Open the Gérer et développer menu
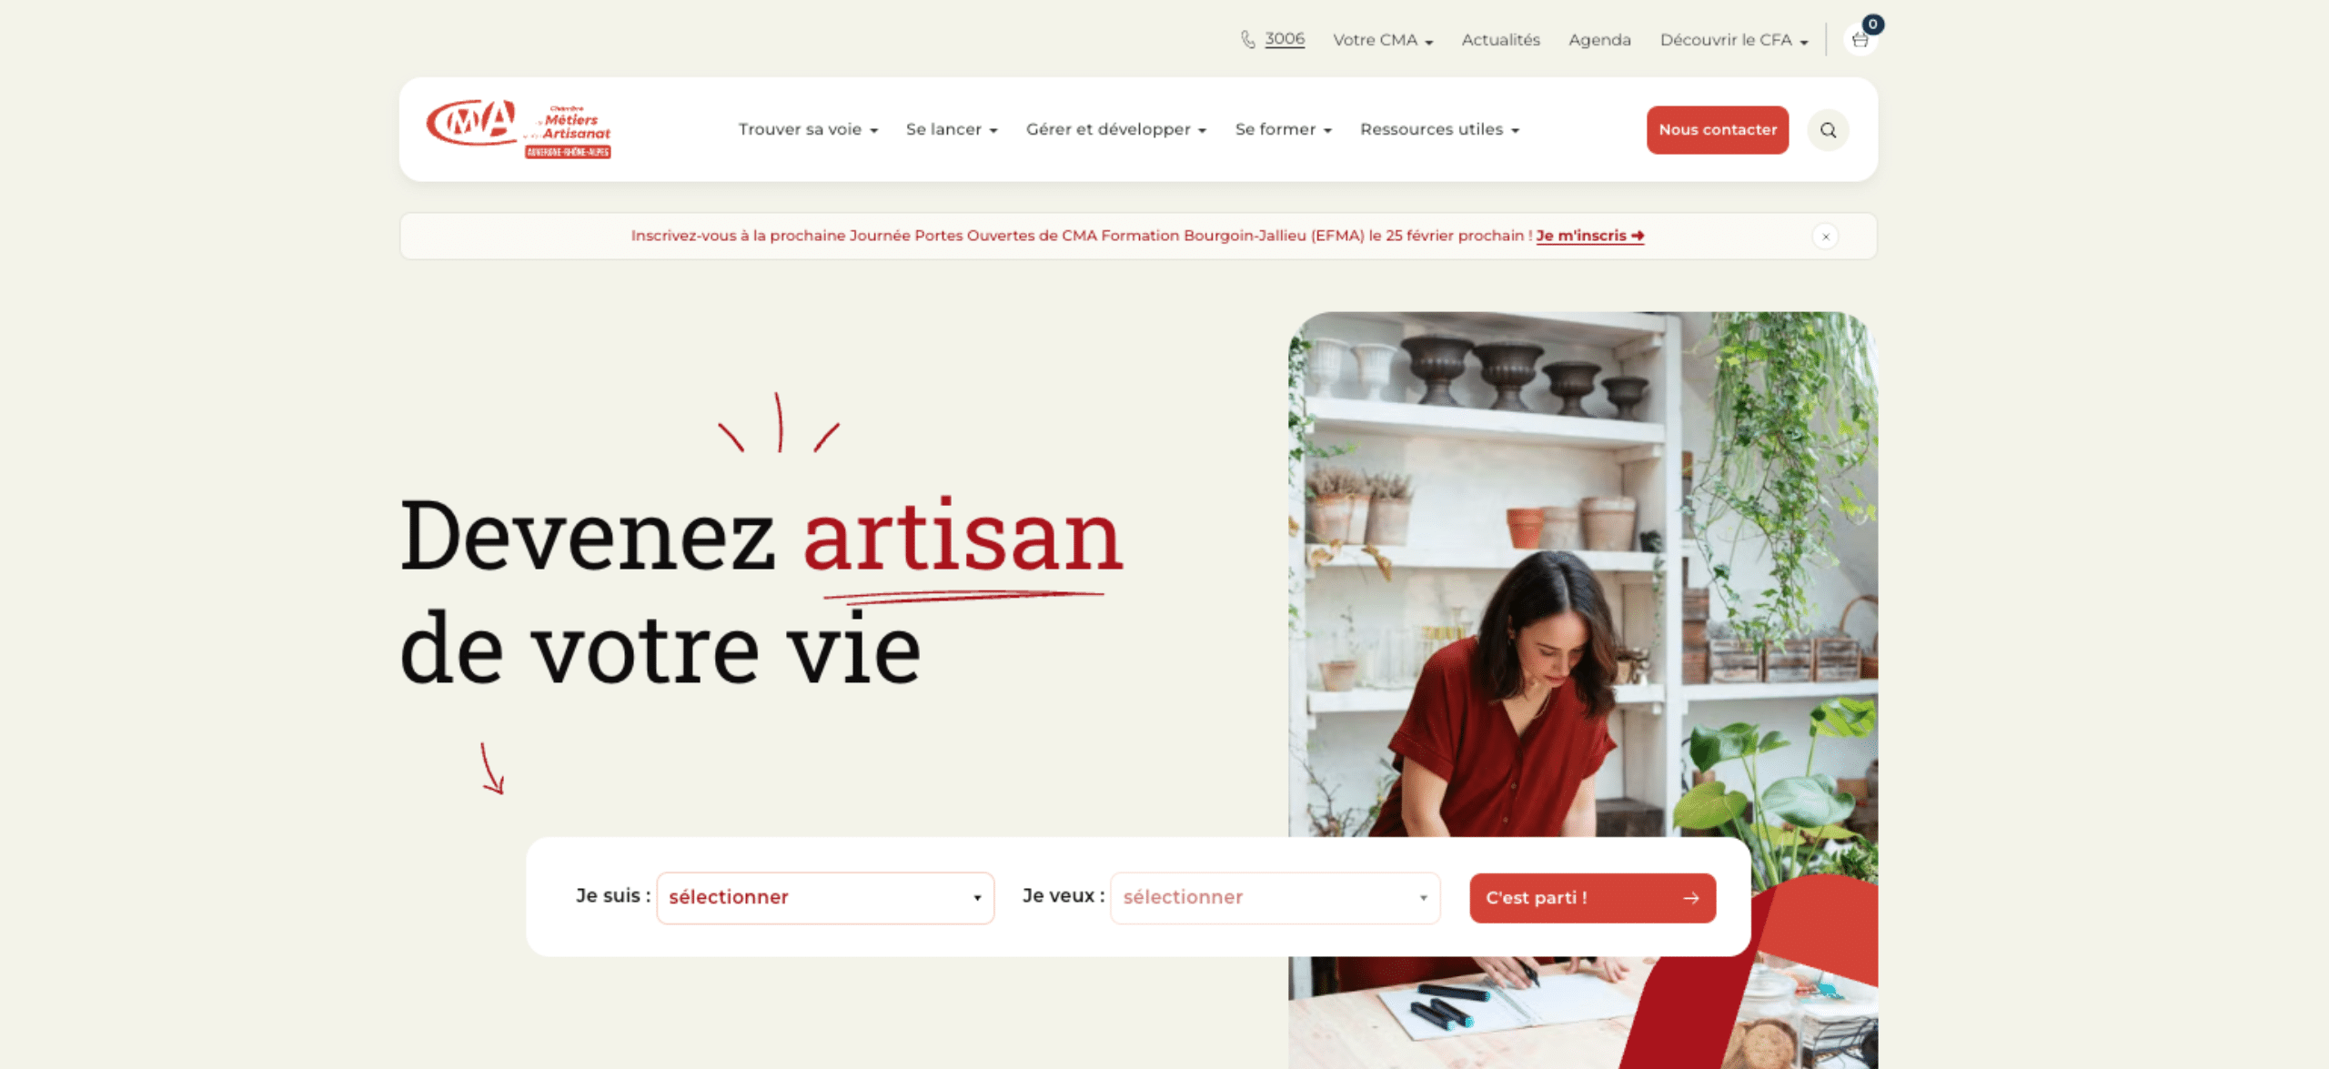Screen dimensions: 2329x1069 [1116, 130]
